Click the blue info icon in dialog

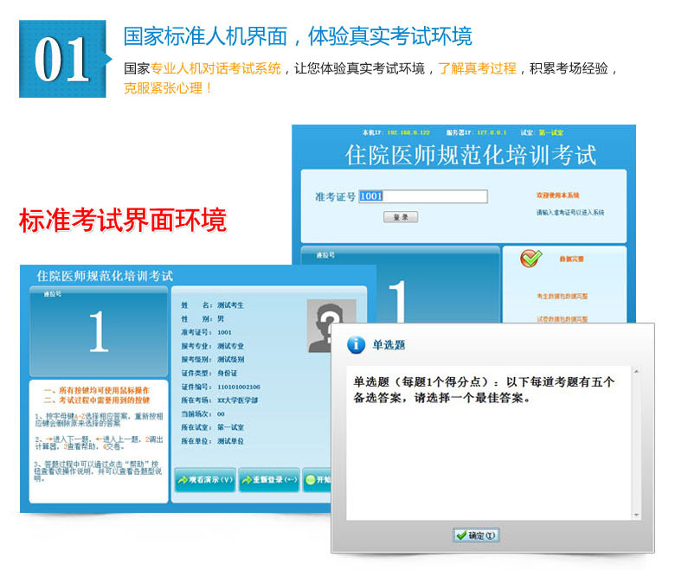tap(355, 344)
